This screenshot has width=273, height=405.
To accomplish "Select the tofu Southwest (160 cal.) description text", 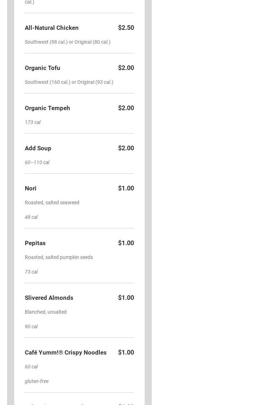I will tap(69, 82).
